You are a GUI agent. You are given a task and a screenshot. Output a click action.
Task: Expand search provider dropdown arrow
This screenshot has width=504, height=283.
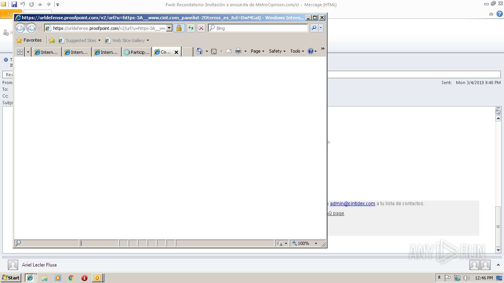321,28
